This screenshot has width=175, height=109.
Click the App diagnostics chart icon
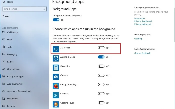click(x=4, y=84)
